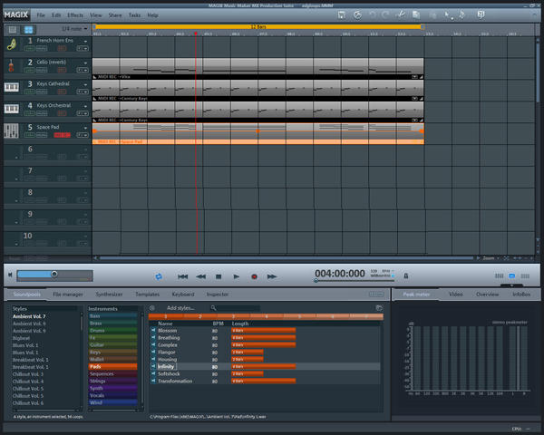Select the Pads instrument category
544x435 pixels.
point(112,366)
